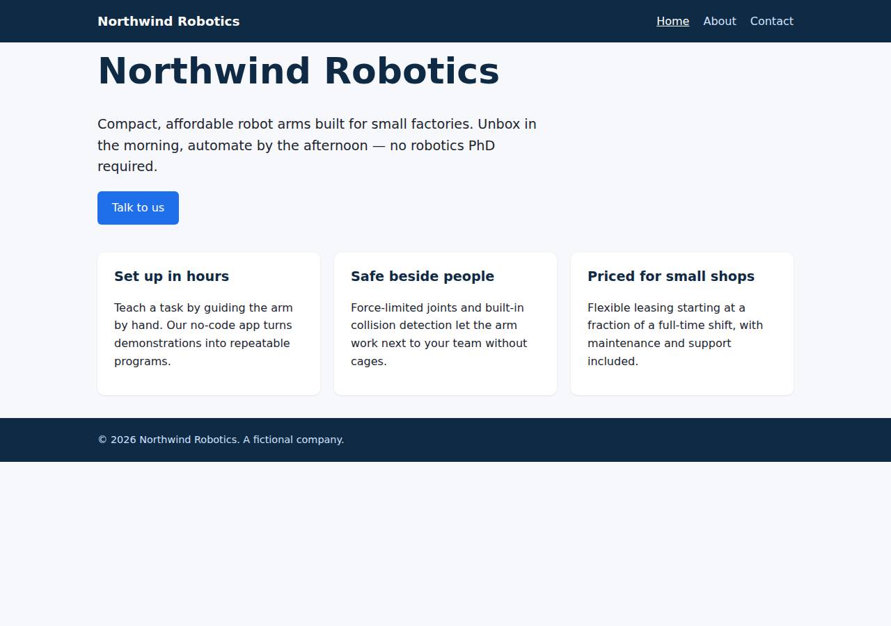Click the 'Teach a task by guiding' description
This screenshot has height=626, width=891.
[203, 335]
